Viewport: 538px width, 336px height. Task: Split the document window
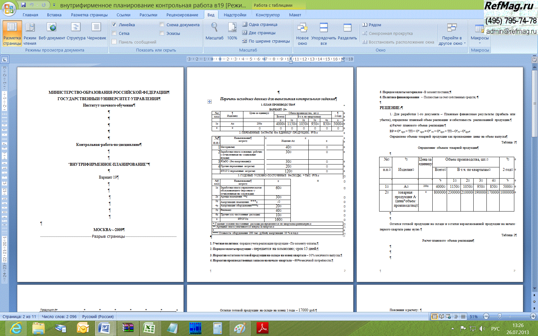click(x=347, y=33)
